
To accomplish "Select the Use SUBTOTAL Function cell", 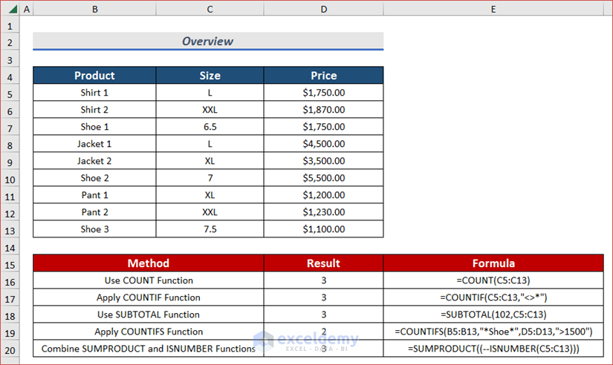I will [149, 315].
